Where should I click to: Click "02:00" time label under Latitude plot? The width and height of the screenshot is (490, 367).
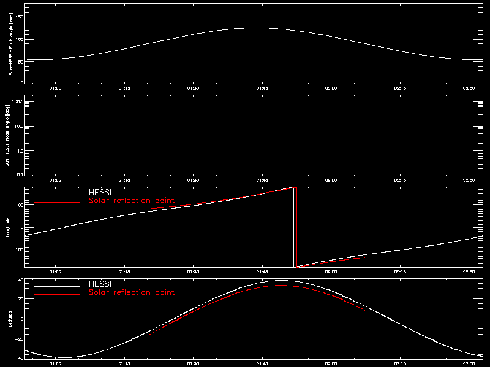[331, 363]
